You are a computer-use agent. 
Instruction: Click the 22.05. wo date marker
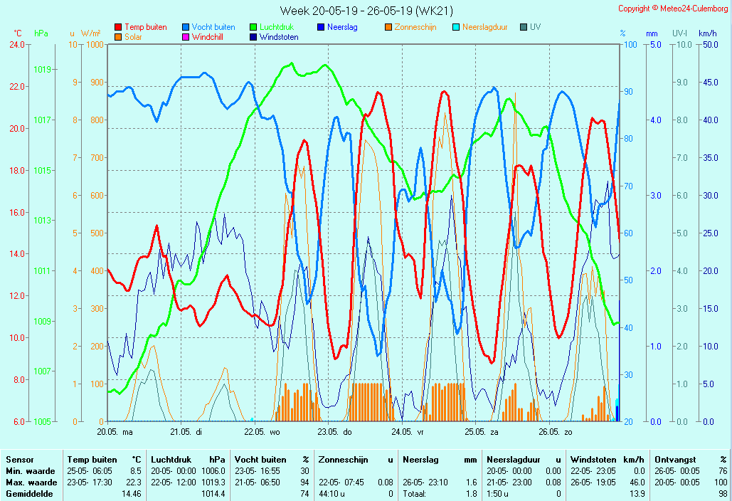[x=262, y=431]
